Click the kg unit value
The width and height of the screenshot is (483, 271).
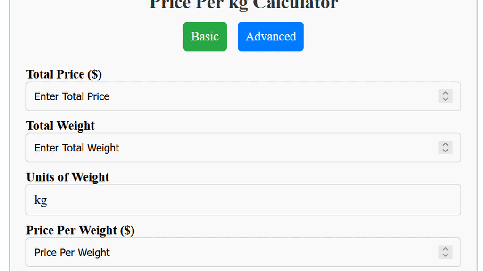pyautogui.click(x=40, y=199)
